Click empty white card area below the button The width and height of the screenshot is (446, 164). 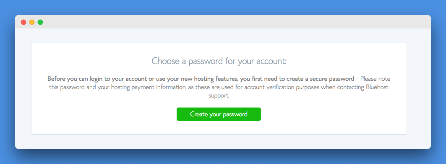pos(219,128)
